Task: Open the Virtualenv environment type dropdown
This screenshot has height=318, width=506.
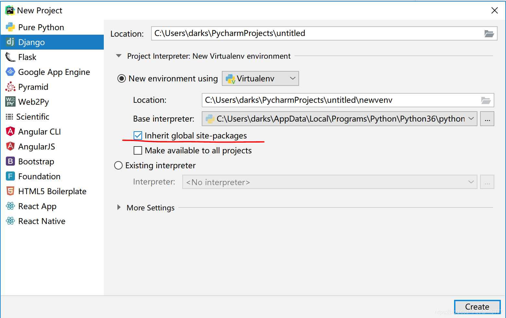Action: [260, 78]
